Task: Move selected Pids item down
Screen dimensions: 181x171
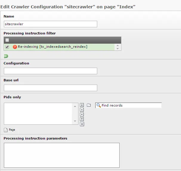Action: 82,115
